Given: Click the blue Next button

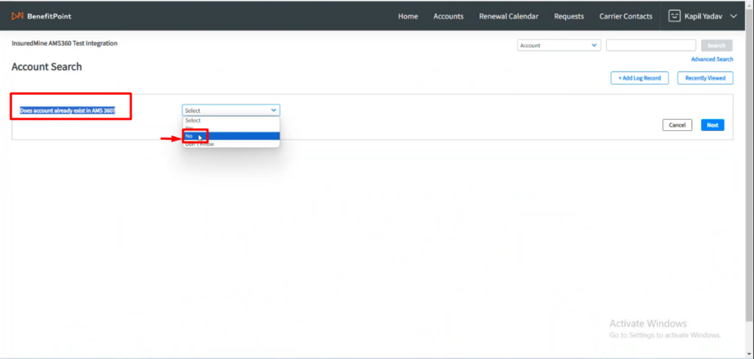Looking at the screenshot, I should click(x=712, y=125).
